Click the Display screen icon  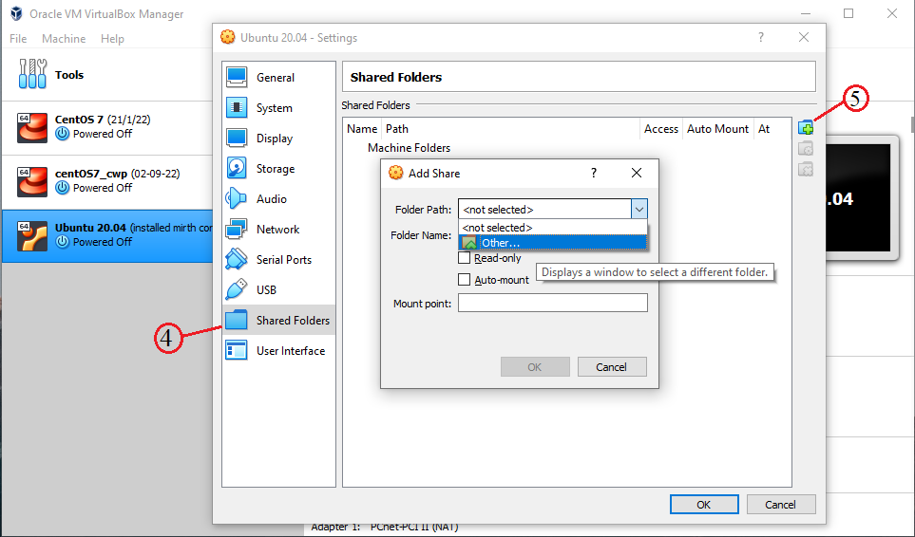pos(237,138)
